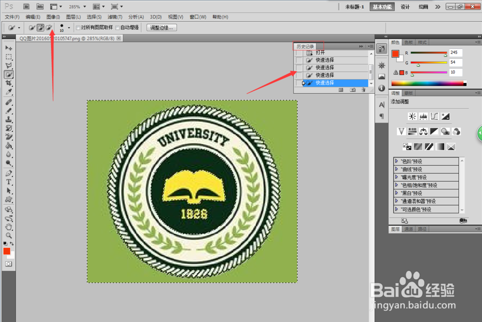
Task: Open the 图像(I) menu
Action: coord(53,17)
